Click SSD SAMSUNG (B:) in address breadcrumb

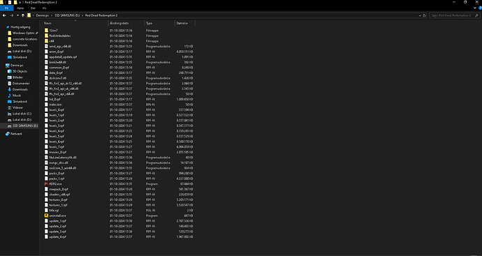point(67,15)
